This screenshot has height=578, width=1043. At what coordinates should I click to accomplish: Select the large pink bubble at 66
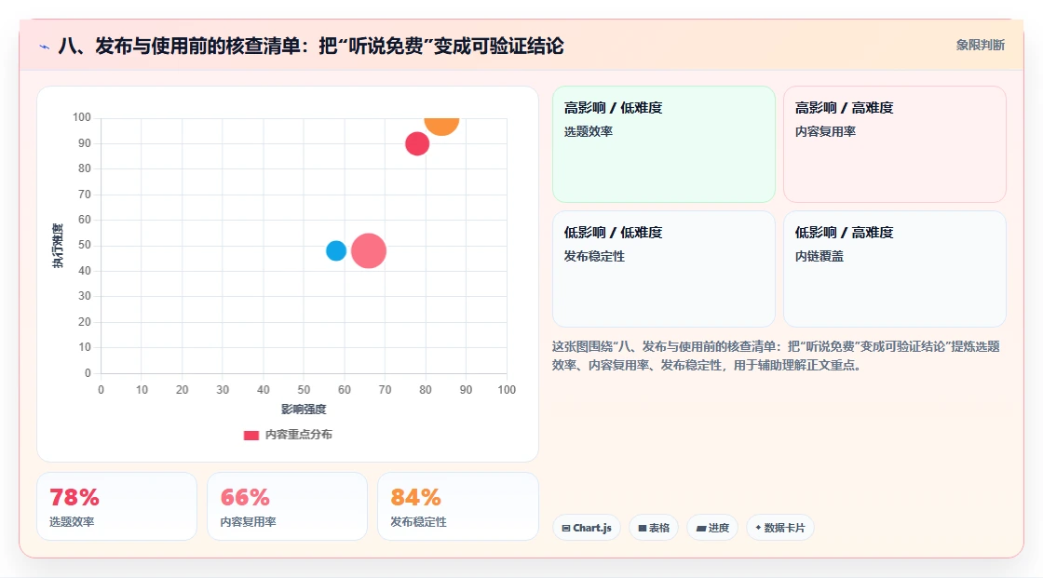(x=369, y=250)
